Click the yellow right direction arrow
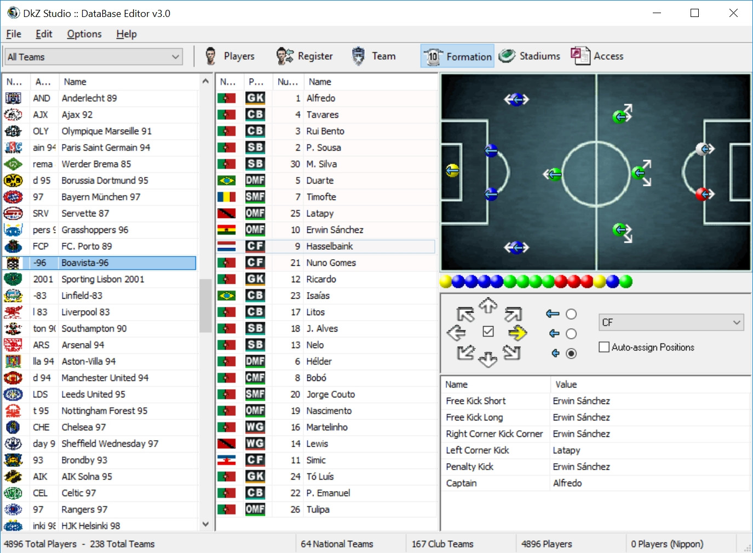This screenshot has height=553, width=753. coord(518,333)
